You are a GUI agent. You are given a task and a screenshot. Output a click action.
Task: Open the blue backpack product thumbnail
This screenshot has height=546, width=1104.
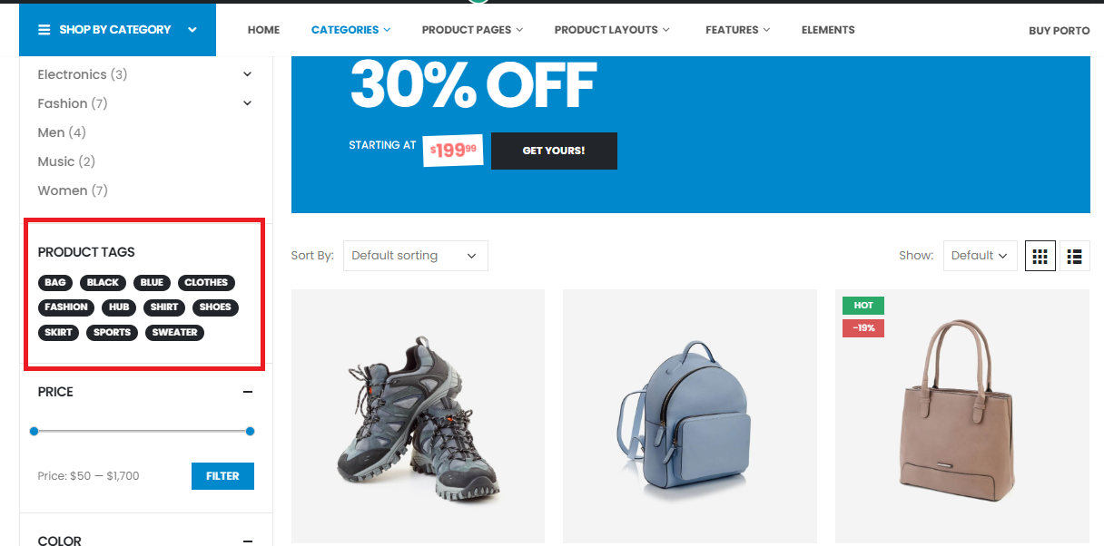[x=690, y=416]
